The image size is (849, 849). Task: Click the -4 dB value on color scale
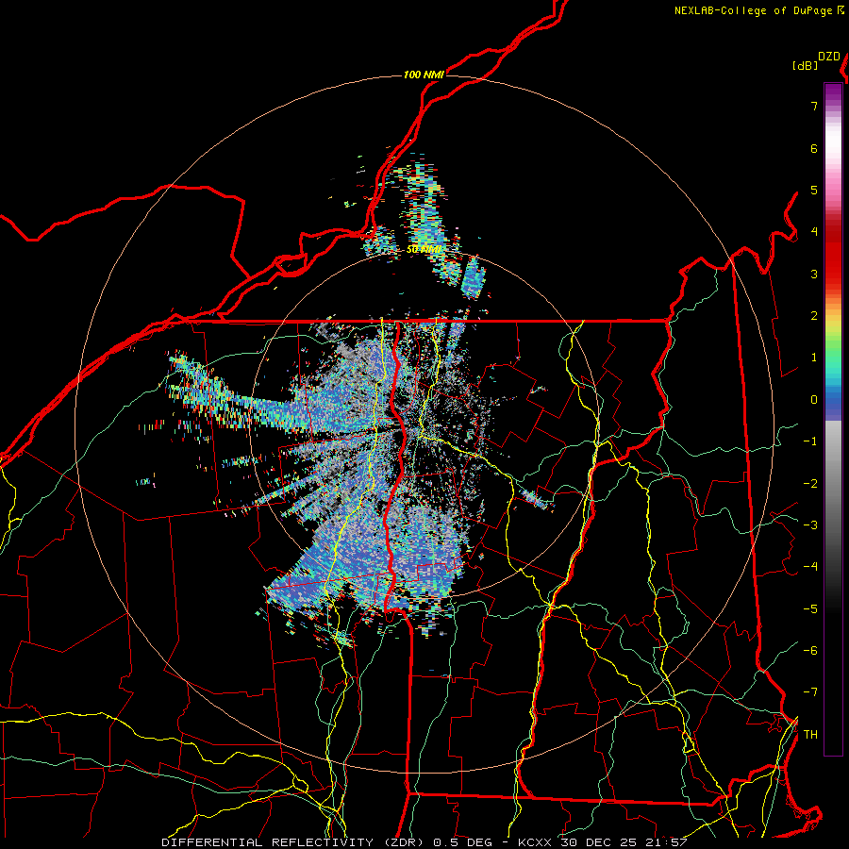coord(810,567)
